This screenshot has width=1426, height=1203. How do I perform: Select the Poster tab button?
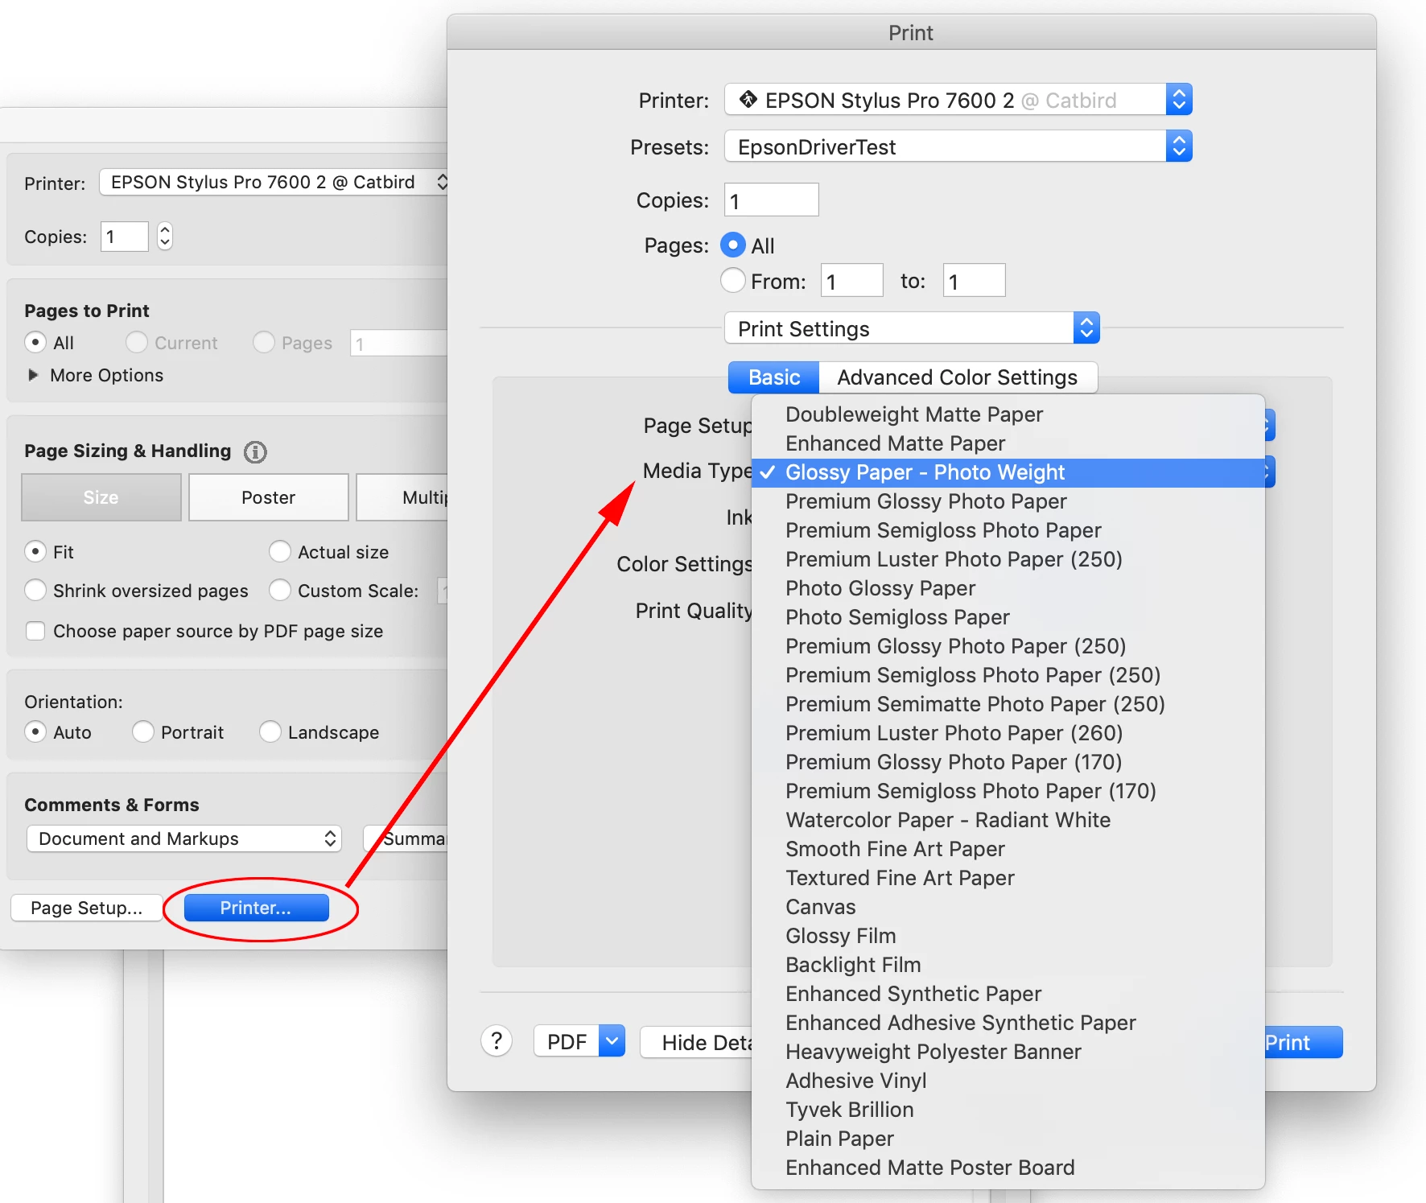[x=269, y=497]
